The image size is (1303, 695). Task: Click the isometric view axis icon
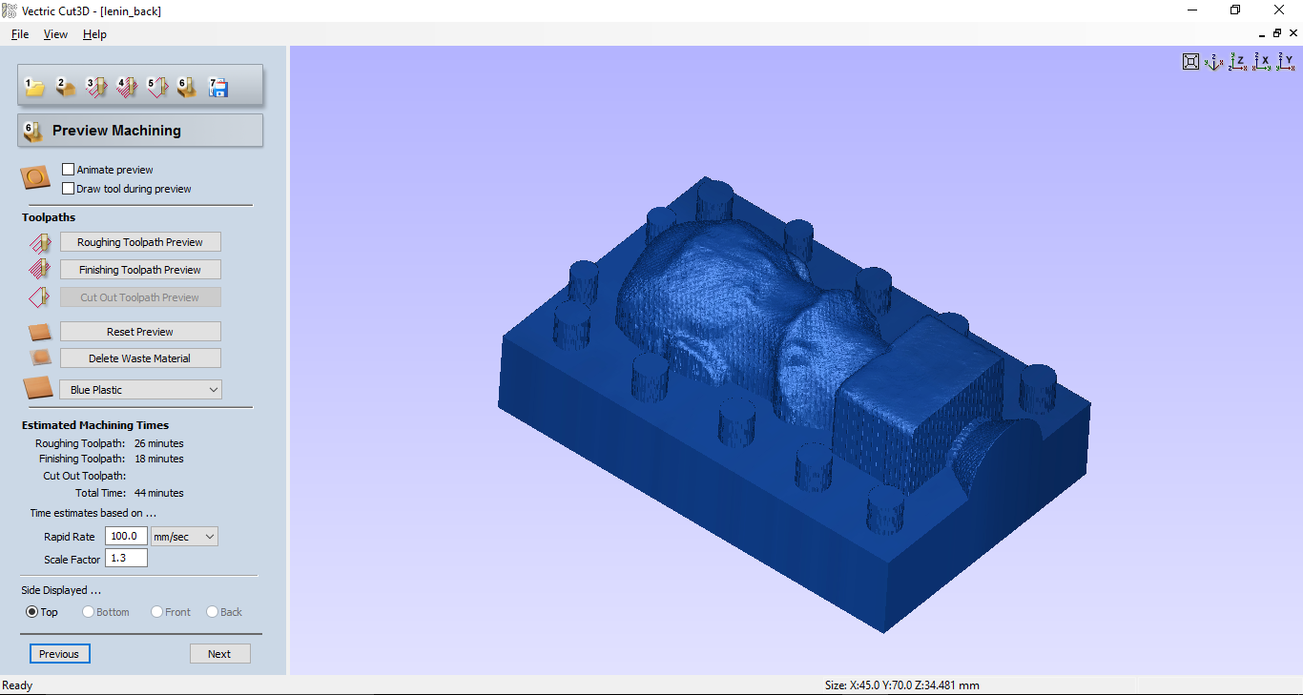(1213, 61)
